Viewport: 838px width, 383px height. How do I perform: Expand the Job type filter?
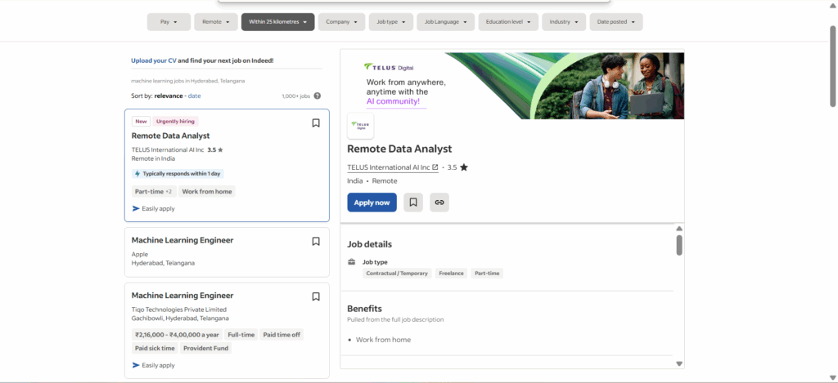(390, 22)
